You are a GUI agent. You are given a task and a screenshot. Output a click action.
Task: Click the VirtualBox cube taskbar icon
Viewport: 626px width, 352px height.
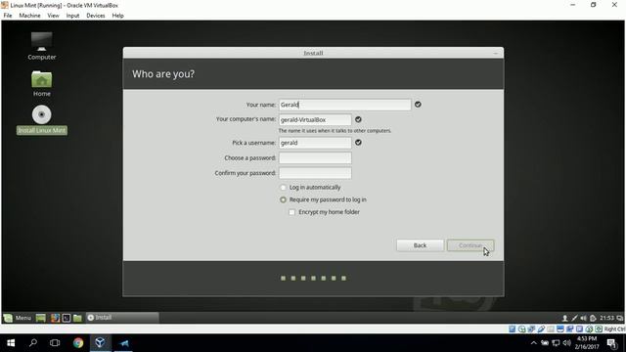pyautogui.click(x=100, y=343)
